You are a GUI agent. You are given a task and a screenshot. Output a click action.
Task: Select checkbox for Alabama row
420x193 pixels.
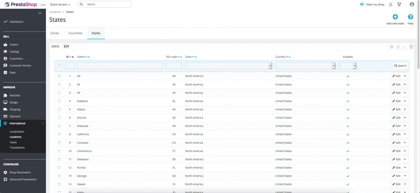tap(59, 101)
